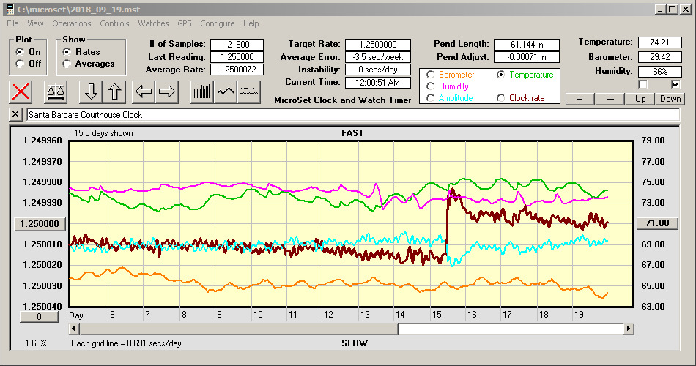Click the Current Time field

[378, 82]
